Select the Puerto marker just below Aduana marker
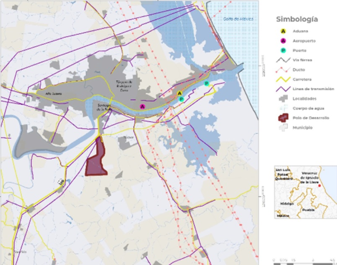Image resolution: width=337 pixels, height=265 pixels. click(181, 99)
